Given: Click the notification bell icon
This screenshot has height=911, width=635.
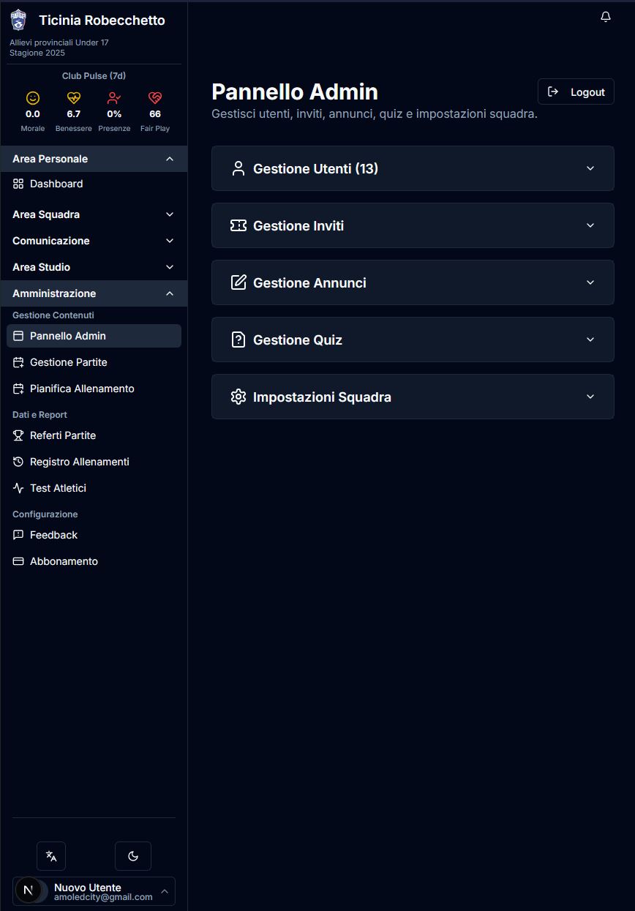Looking at the screenshot, I should click(605, 15).
